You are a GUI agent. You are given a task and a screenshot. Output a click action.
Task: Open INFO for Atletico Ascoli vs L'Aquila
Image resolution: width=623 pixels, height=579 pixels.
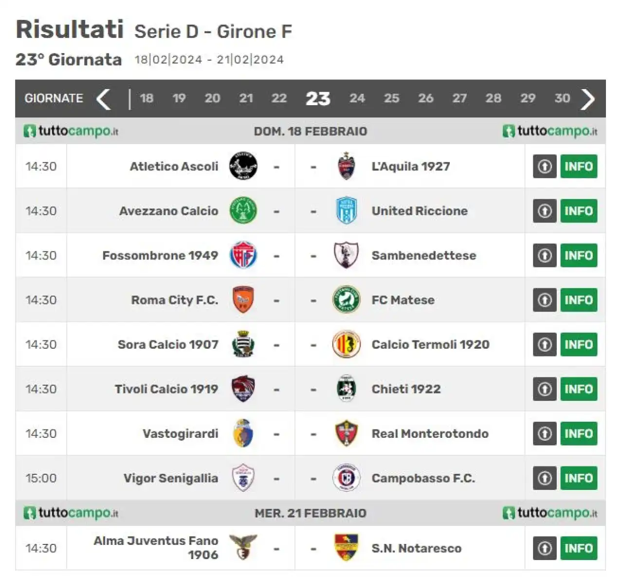(x=579, y=167)
